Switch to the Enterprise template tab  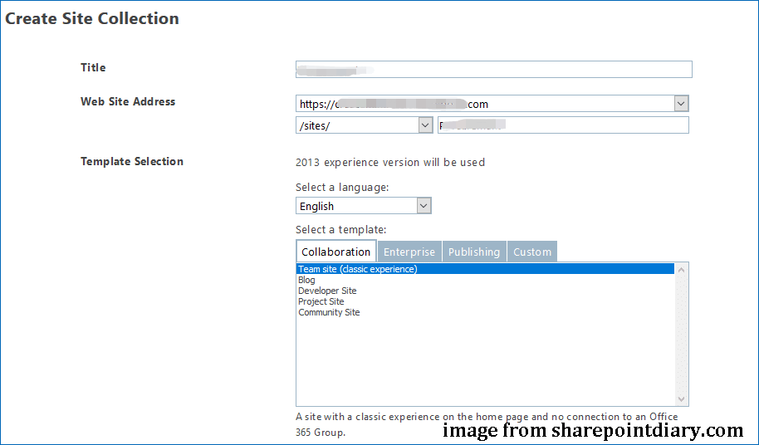[409, 252]
